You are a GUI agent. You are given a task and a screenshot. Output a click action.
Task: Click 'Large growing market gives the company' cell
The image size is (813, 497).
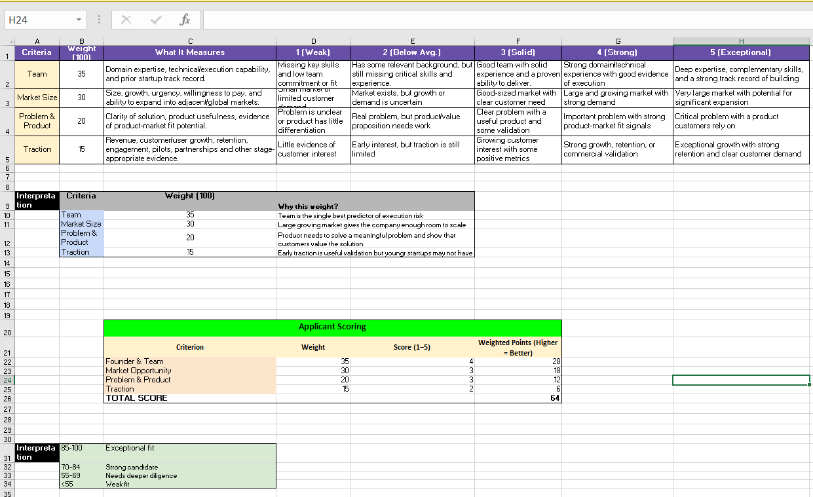click(375, 224)
